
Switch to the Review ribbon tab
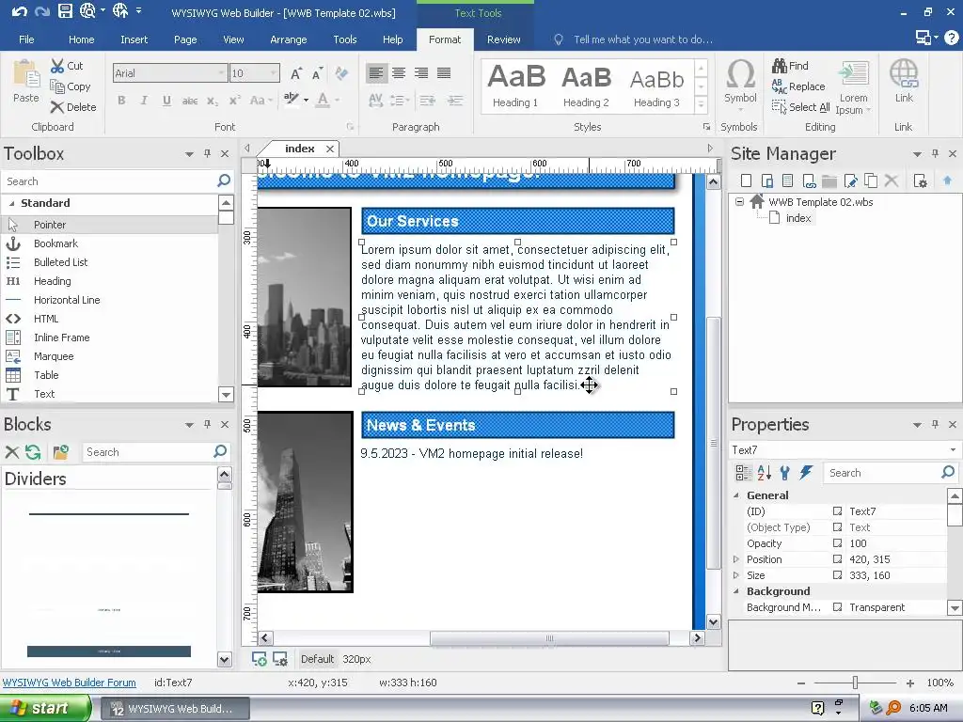coord(504,39)
